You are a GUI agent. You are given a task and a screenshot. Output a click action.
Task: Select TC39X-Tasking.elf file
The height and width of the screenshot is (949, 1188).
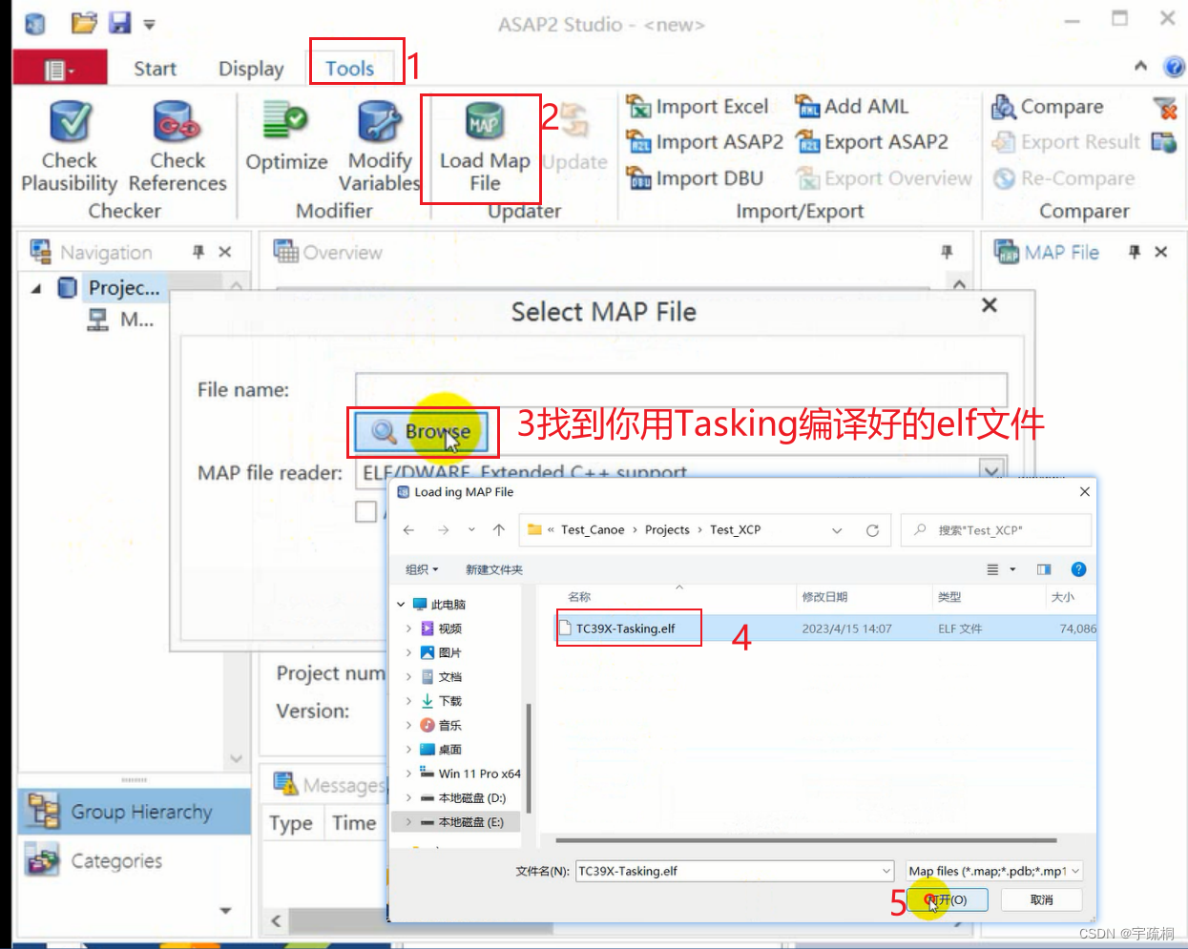625,629
